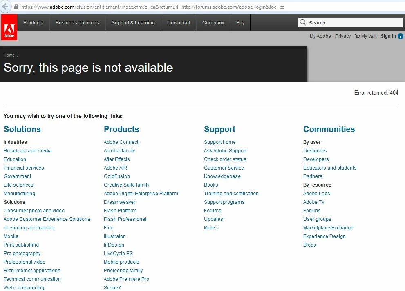405x291 pixels.
Task: Open the Products heading link in page body
Action: [x=121, y=129]
